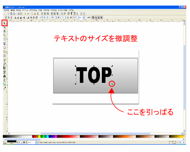Select the 3D box tool
The width and height of the screenshot is (190, 152).
click(5, 43)
